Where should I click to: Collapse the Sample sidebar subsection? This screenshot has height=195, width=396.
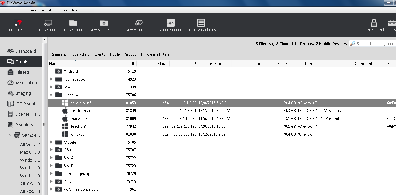click(10, 135)
